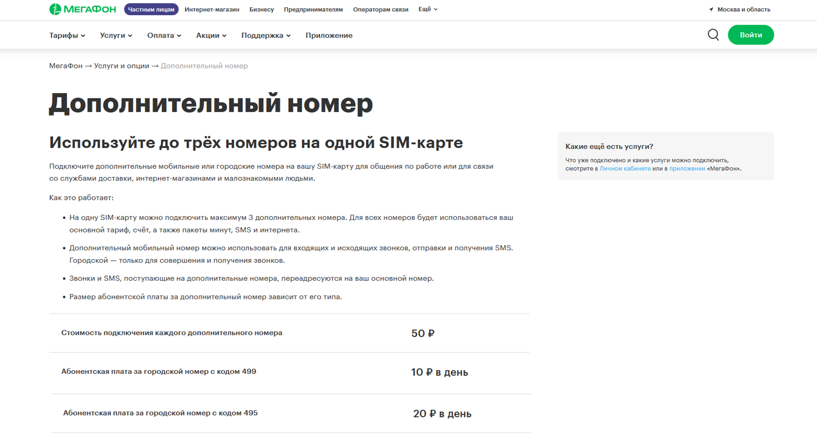Expand the Ещё dropdown
817x443 pixels.
[428, 9]
